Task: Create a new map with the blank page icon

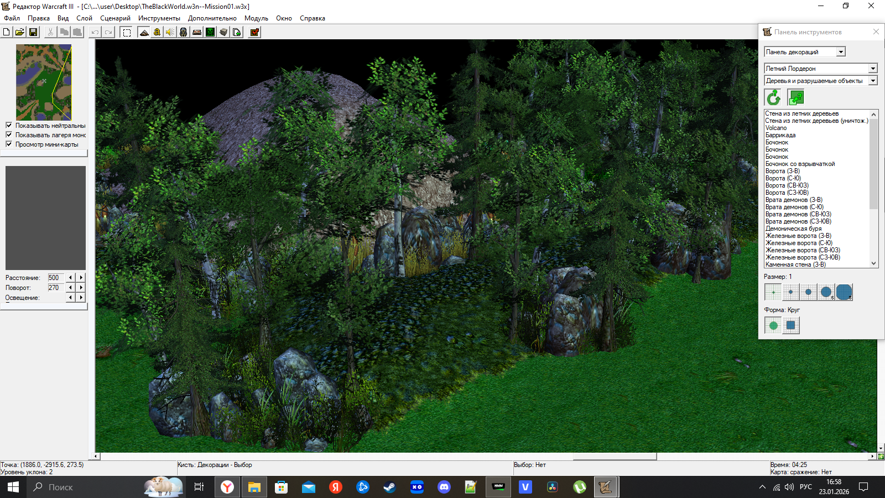Action: click(x=7, y=32)
